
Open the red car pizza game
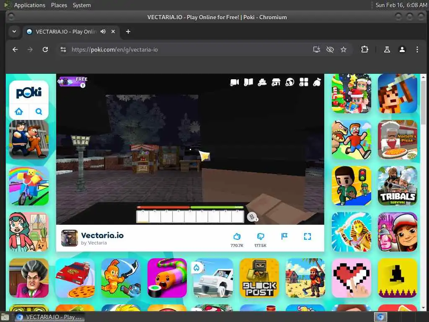(75, 278)
